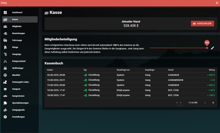Click the Einzahlung bank icon in +150 $ row
The width and height of the screenshot is (220, 133).
coord(85,95)
